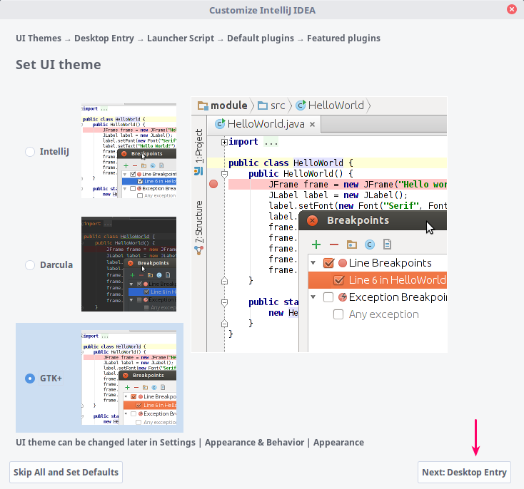The width and height of the screenshot is (524, 489).
Task: Close the Customize IntelliJ IDEA dialog
Action: (x=512, y=9)
